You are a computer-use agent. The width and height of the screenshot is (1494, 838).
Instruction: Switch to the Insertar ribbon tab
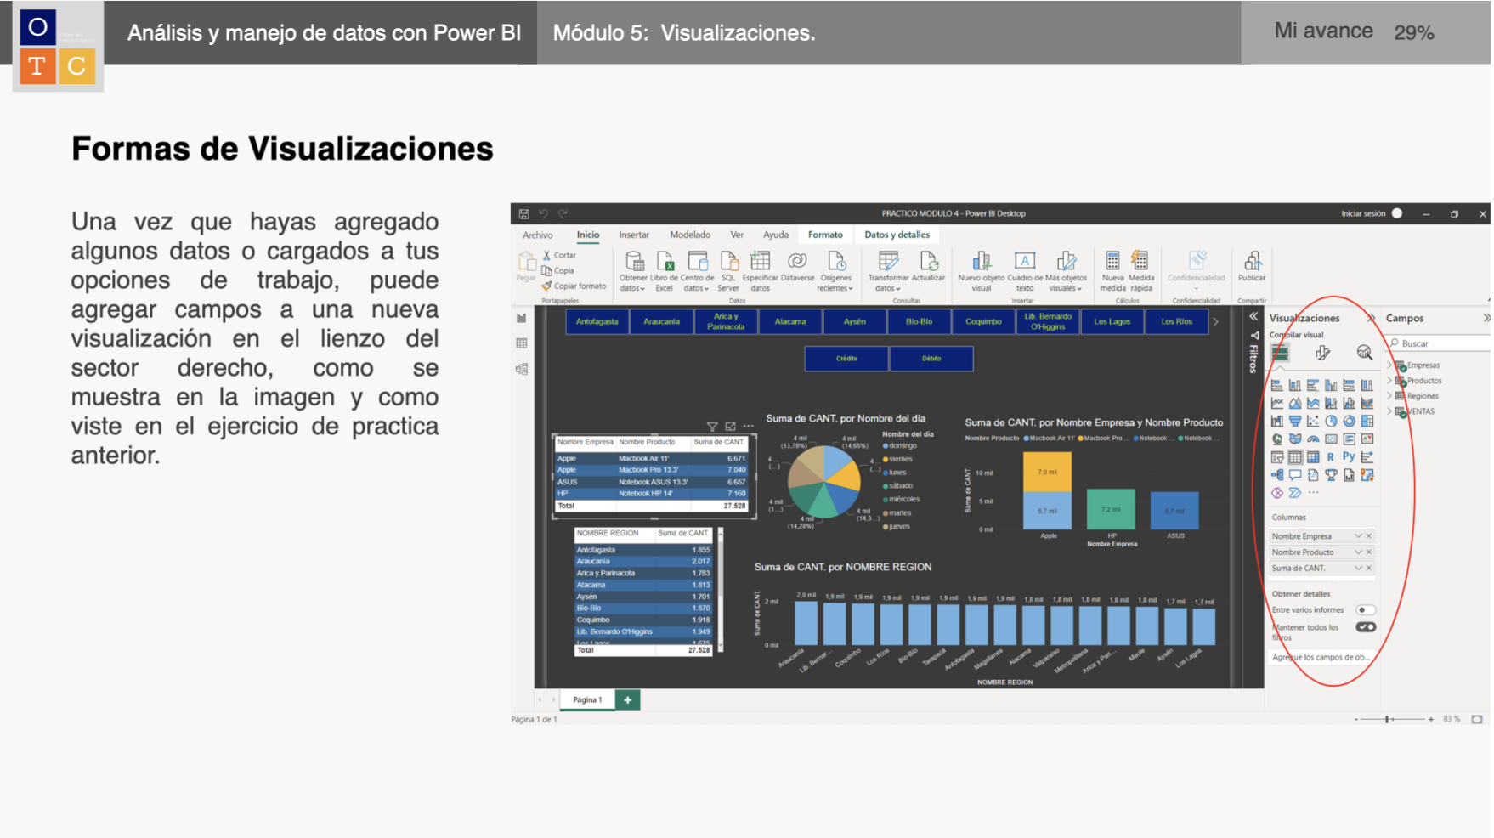pos(634,235)
